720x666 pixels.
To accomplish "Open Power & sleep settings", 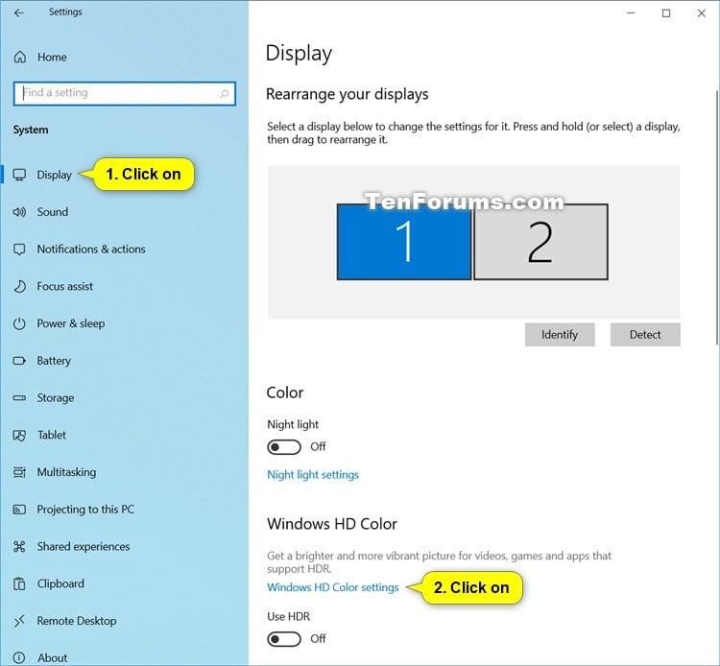I will (71, 323).
